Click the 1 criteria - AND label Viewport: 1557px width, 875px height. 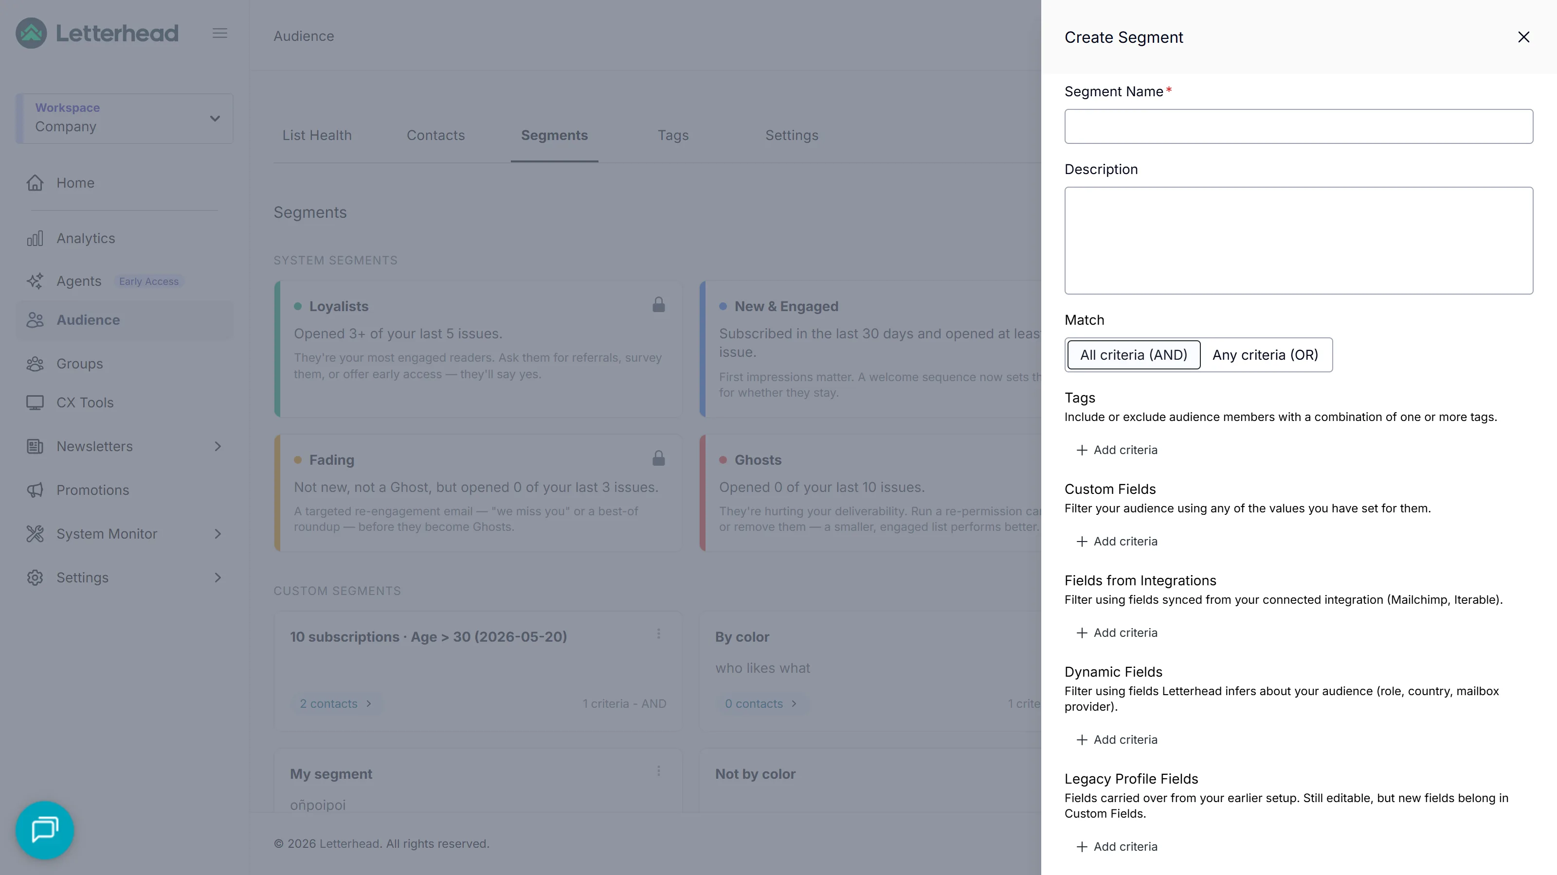(624, 704)
